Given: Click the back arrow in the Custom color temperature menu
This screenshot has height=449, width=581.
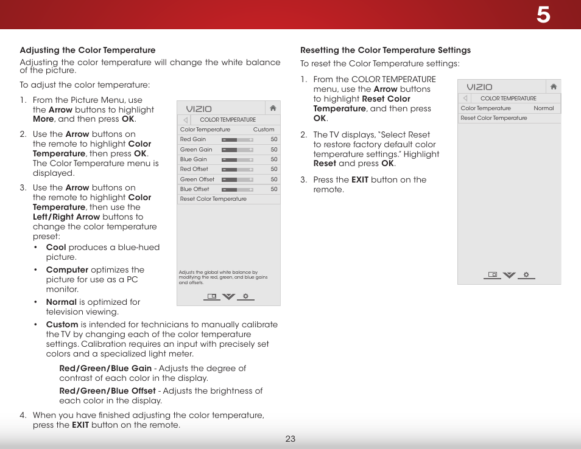Looking at the screenshot, I should (185, 120).
